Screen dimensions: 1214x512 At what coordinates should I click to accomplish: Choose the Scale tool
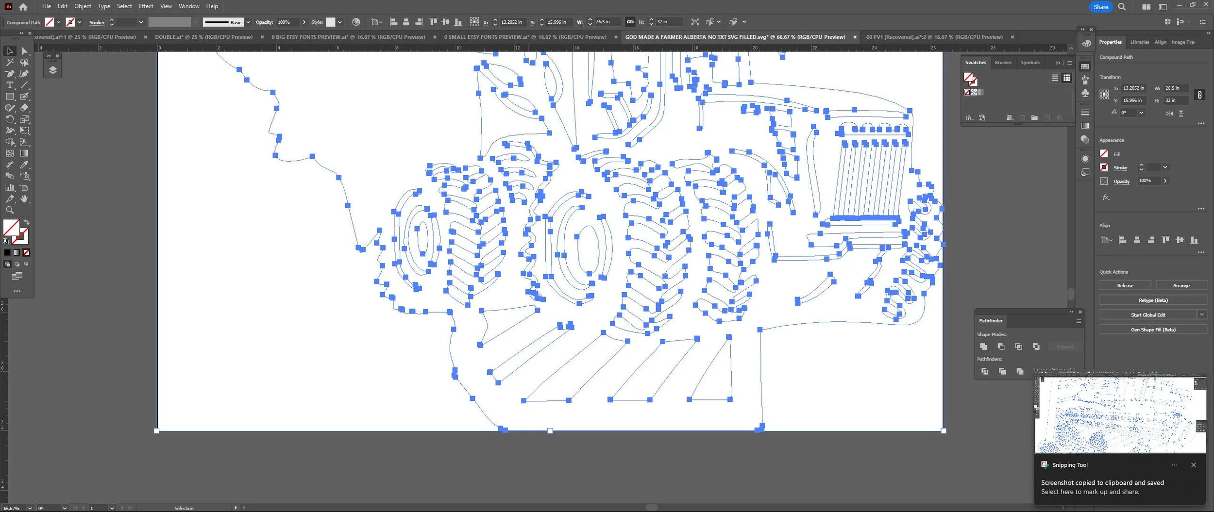[x=24, y=119]
